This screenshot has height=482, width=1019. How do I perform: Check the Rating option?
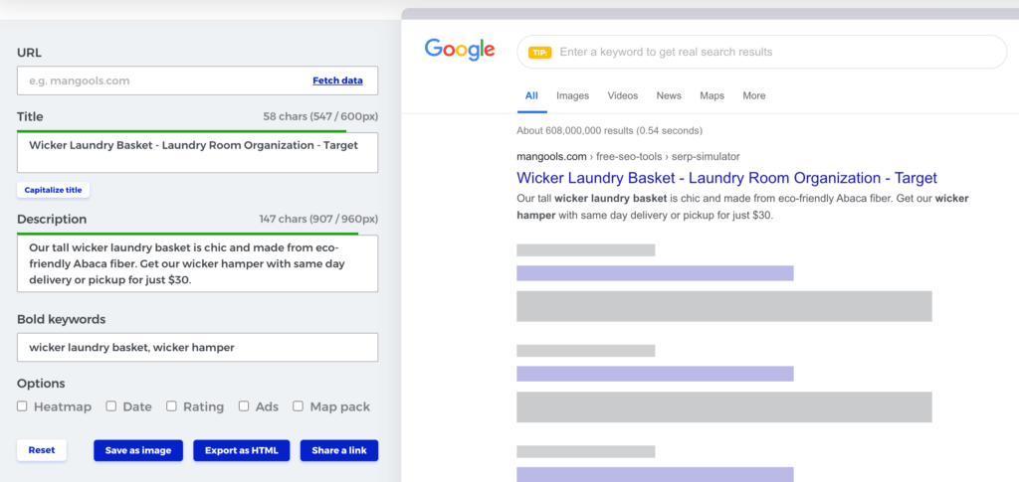click(x=171, y=406)
